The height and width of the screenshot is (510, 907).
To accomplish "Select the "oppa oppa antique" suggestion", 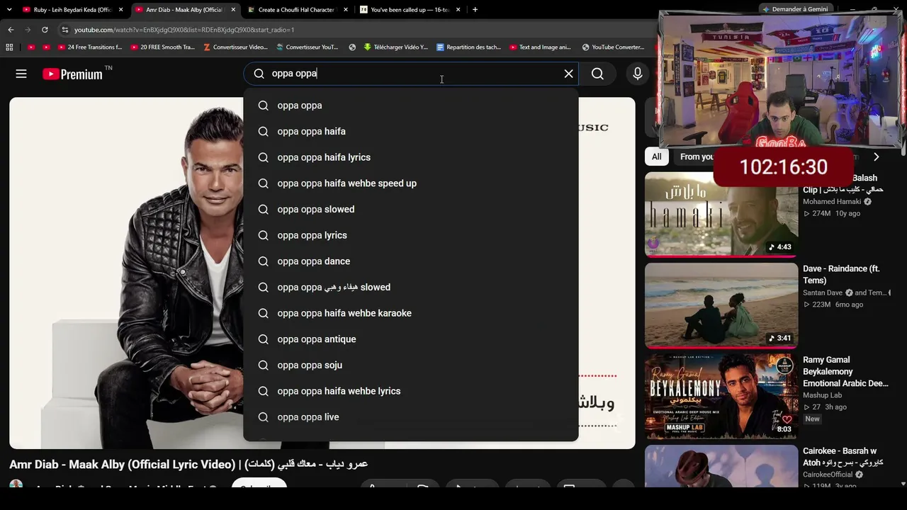I will pos(411,339).
